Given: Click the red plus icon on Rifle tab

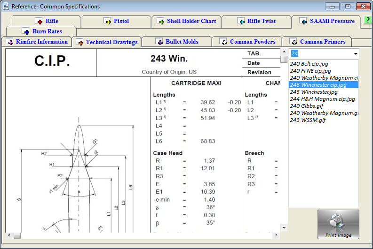Looking at the screenshot, I should point(39,21).
